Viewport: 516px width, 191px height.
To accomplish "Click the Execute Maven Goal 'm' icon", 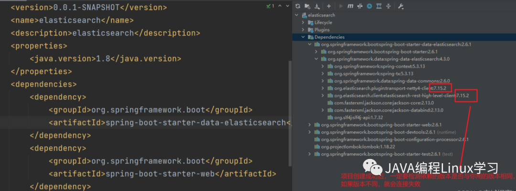I will 351,6.
